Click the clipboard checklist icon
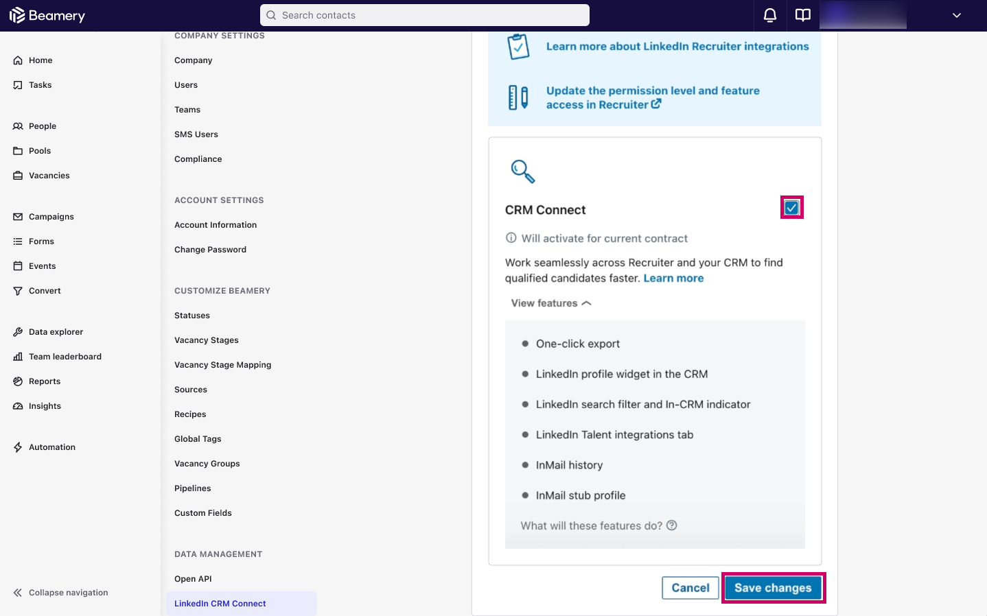This screenshot has width=987, height=616. tap(518, 47)
